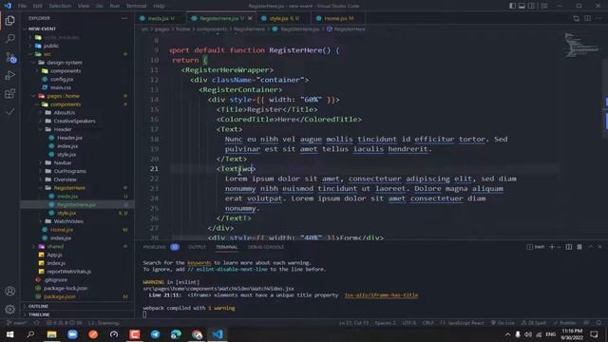Expand the OurPrograms folder

tap(69, 171)
